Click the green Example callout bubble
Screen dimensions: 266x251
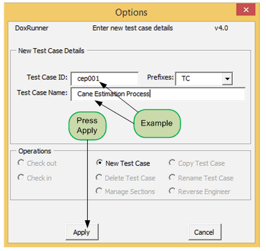pos(157,124)
